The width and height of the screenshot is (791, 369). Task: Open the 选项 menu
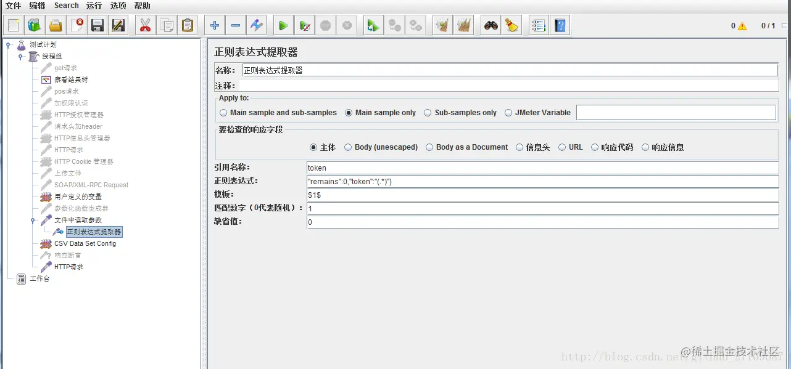tap(118, 6)
